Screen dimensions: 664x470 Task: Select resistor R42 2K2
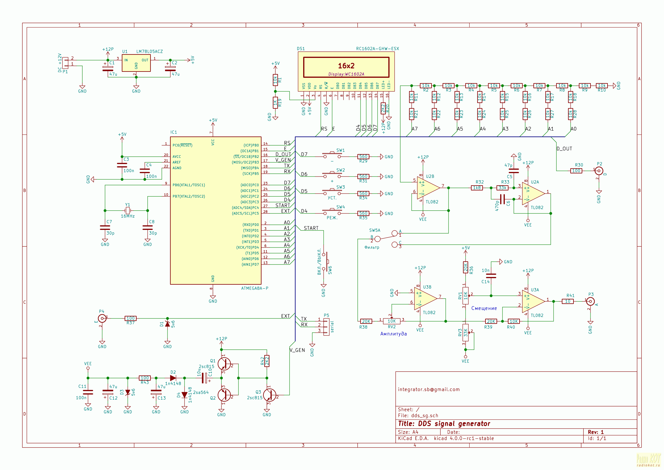tap(267, 361)
